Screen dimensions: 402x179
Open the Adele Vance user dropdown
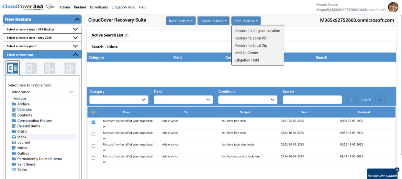point(42,92)
